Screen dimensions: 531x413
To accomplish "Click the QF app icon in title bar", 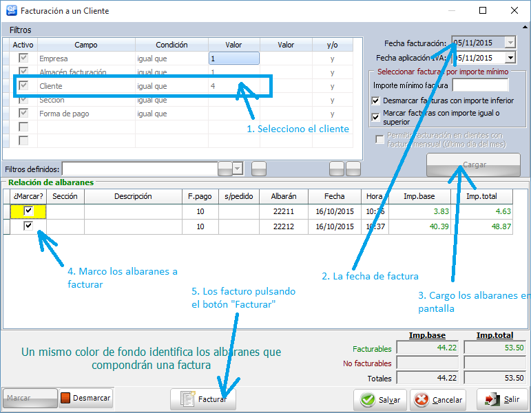I will click(x=11, y=10).
